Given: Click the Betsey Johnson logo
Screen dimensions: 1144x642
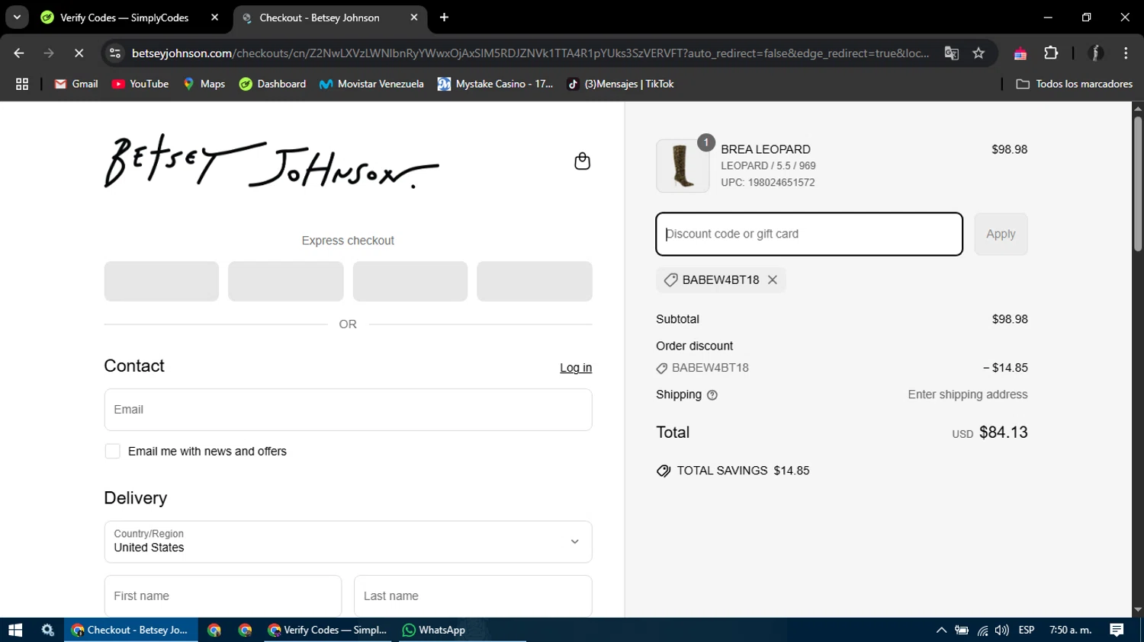Looking at the screenshot, I should tap(272, 161).
